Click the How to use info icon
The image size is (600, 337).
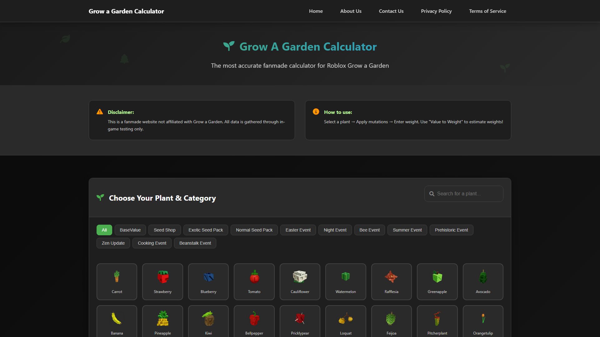[316, 112]
